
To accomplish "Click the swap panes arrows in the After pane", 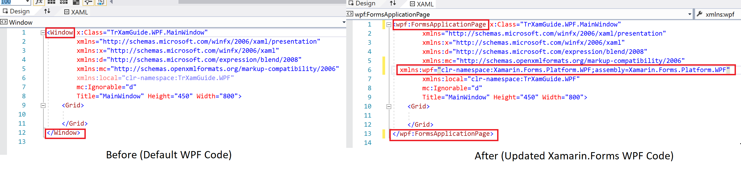I will click(393, 3).
